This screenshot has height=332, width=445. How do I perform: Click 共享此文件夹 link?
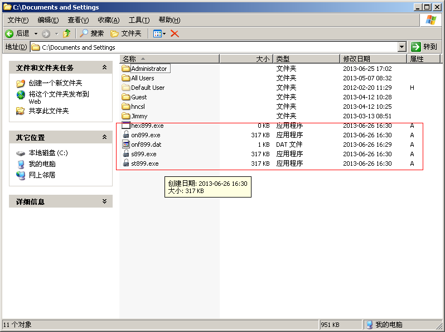pyautogui.click(x=49, y=111)
